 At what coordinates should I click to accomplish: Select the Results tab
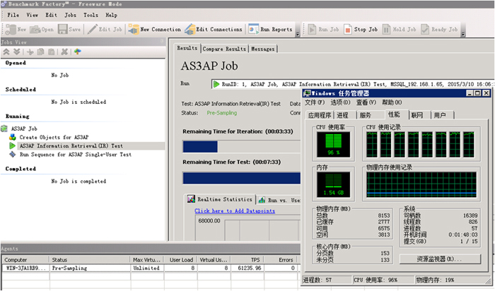click(x=187, y=48)
